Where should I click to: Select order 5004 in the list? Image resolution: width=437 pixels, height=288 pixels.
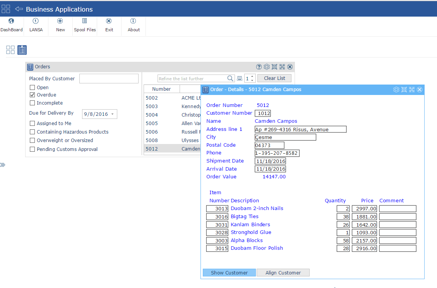[x=152, y=115]
